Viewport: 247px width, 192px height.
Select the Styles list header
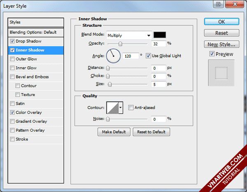point(36,22)
